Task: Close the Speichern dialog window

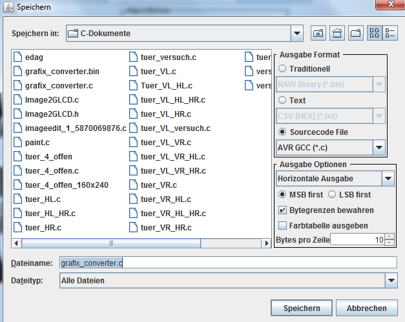Action: (391, 5)
